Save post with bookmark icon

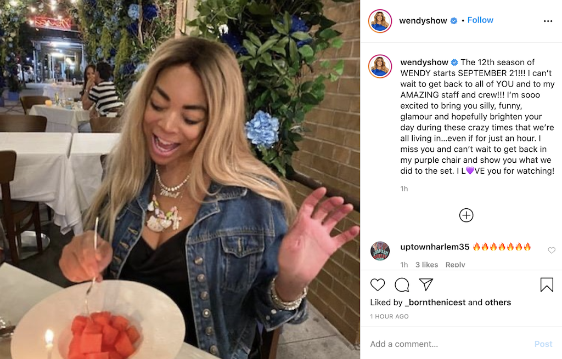pyautogui.click(x=547, y=284)
